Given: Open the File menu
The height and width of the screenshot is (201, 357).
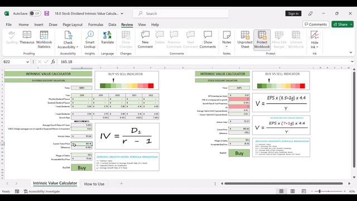Looking at the screenshot, I should tap(9, 25).
